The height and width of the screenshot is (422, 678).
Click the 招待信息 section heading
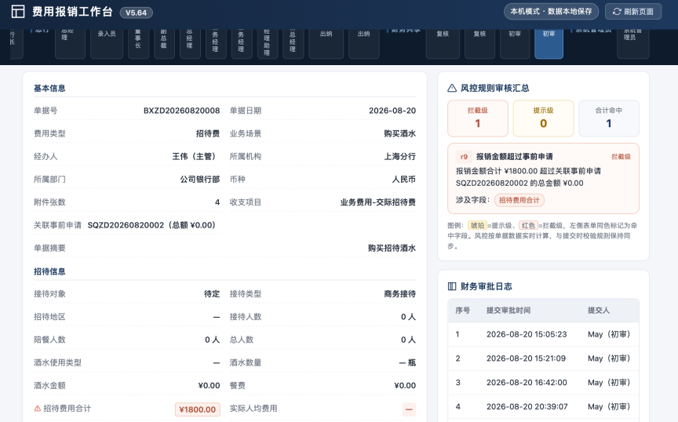click(49, 271)
